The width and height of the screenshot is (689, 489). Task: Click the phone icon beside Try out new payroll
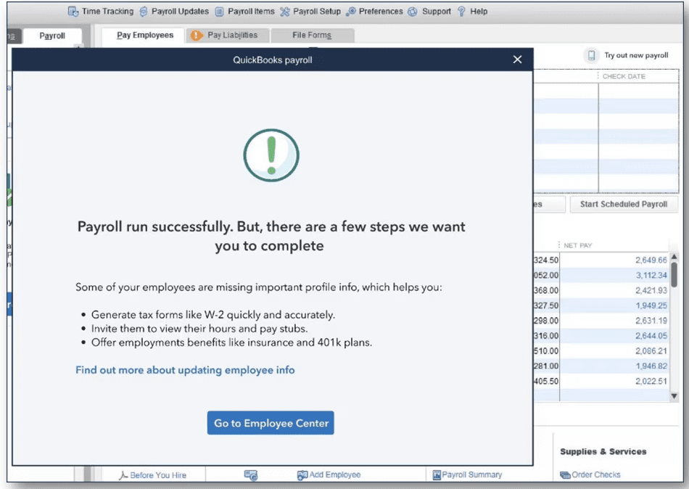coord(591,55)
